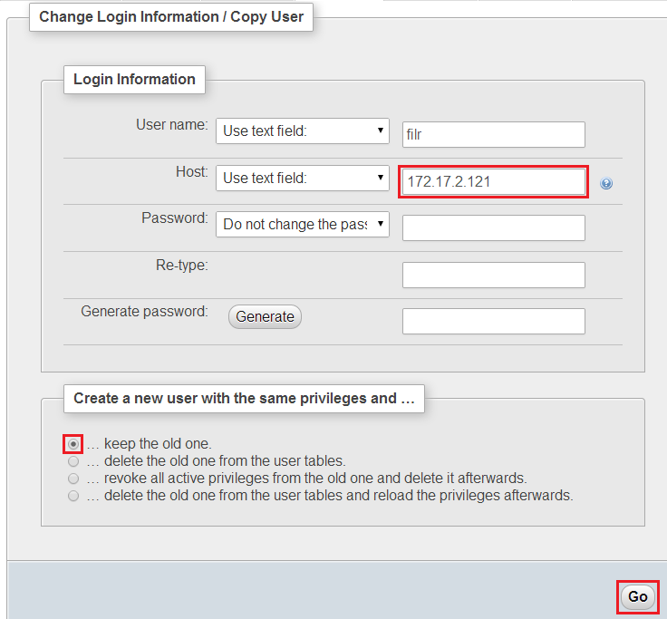Click the 'Change Login Information / Copy User' heading
Viewport: 667px width, 619px height.
point(171,17)
